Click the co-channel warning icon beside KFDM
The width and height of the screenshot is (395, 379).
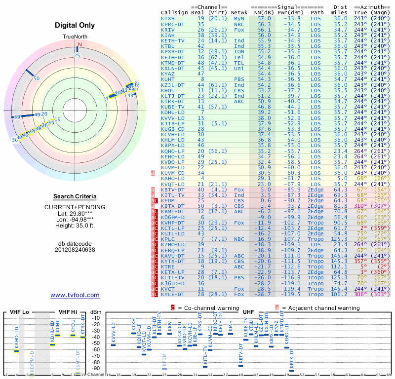pyautogui.click(x=156, y=200)
